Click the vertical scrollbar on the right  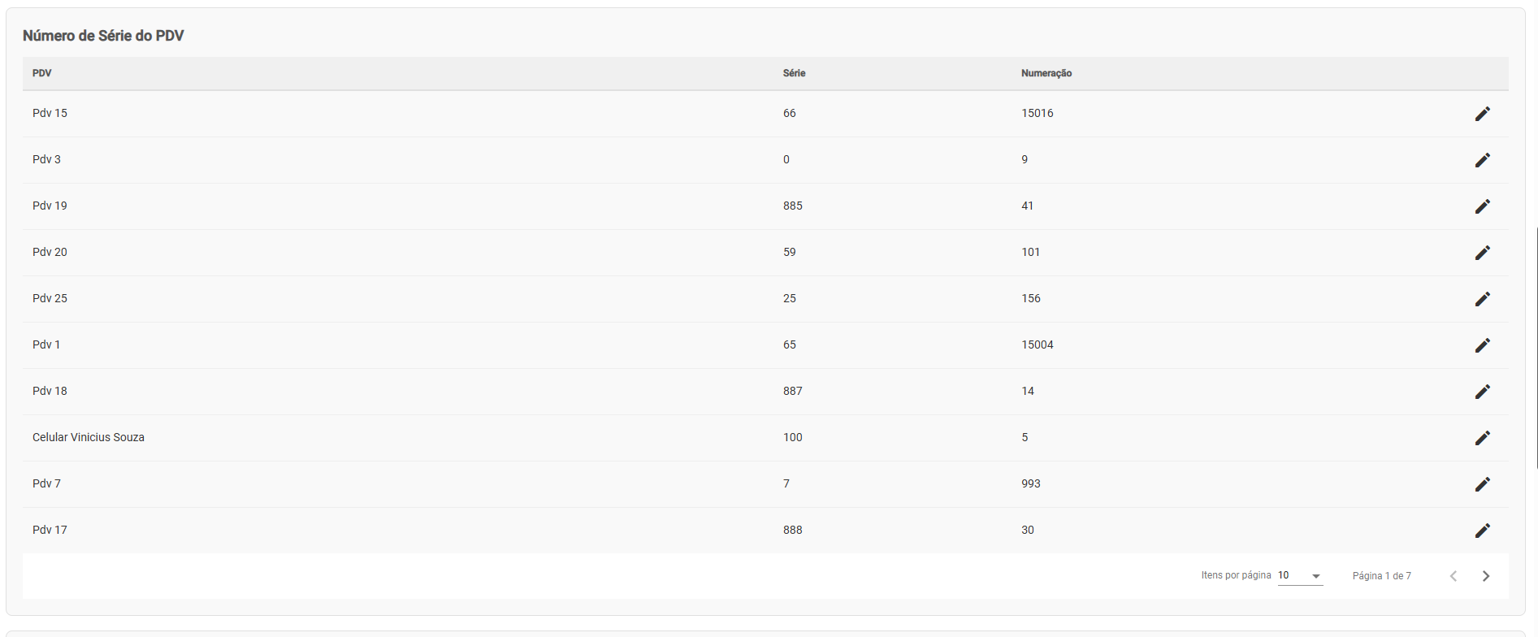pyautogui.click(x=1536, y=348)
